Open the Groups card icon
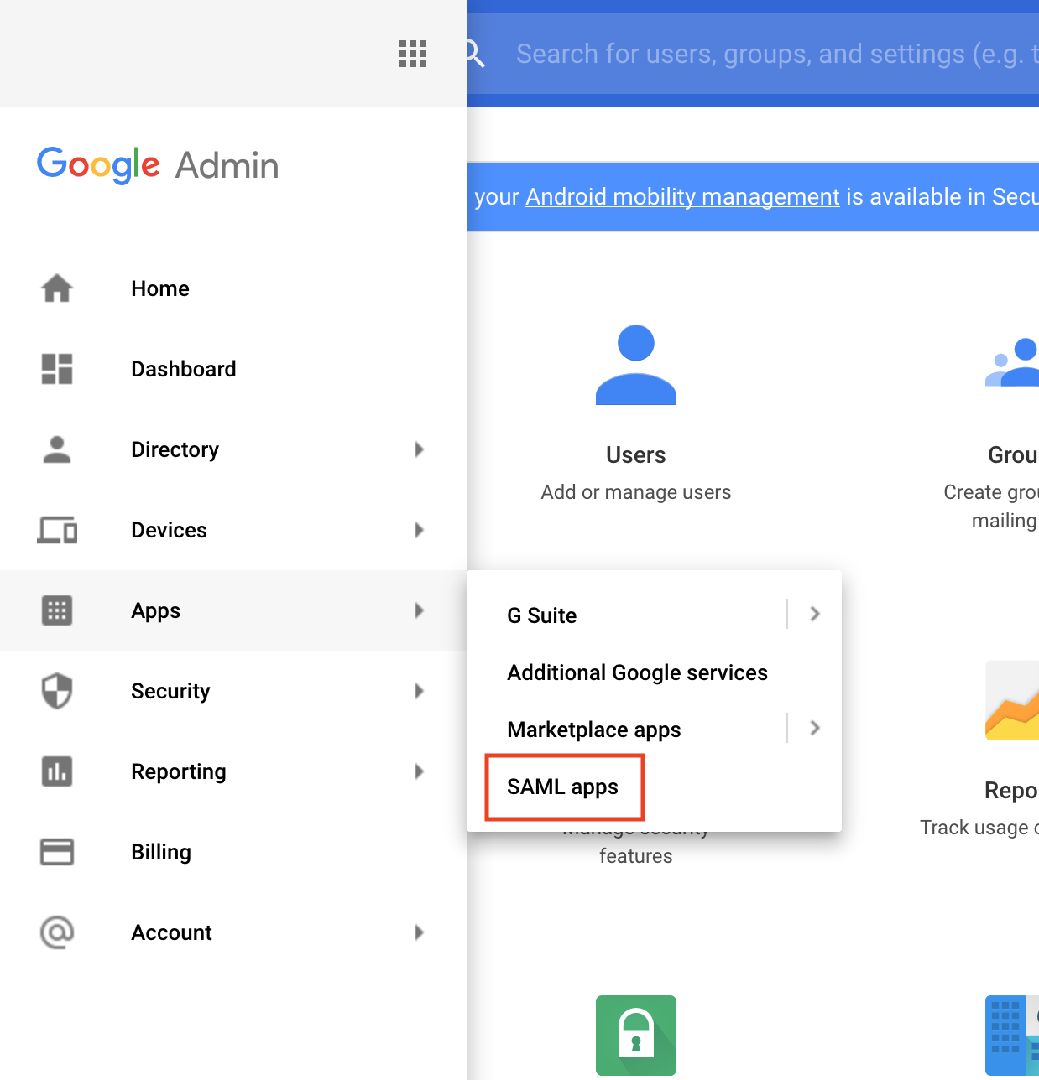1039x1080 pixels. pyautogui.click(x=1012, y=362)
